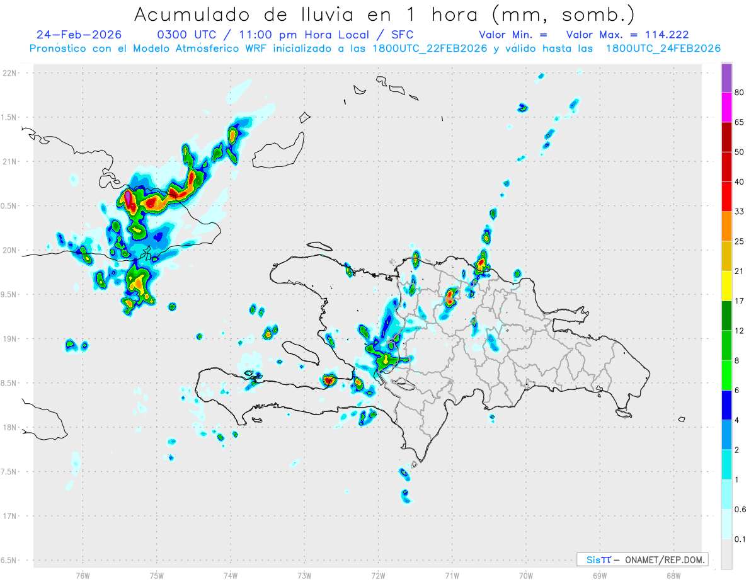The width and height of the screenshot is (756, 584).
Task: Select the "73W" longitude label
Action: pyautogui.click(x=304, y=575)
